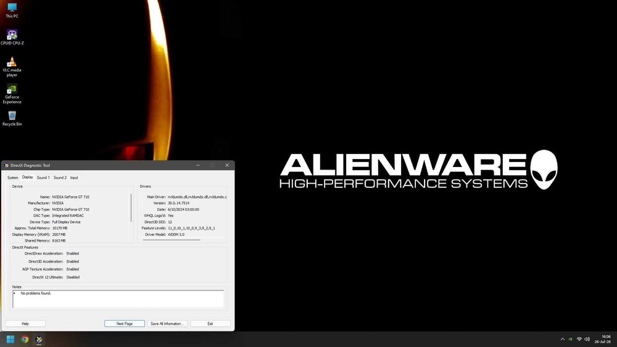Click the Help button
This screenshot has width=617, height=347.
(25, 324)
